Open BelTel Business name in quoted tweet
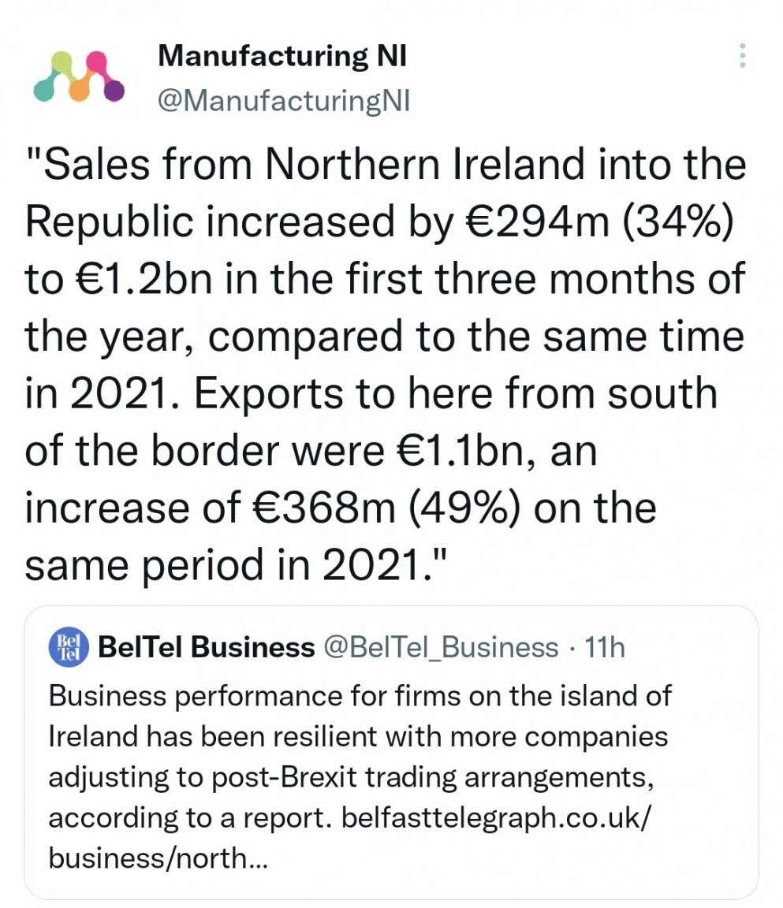 pyautogui.click(x=206, y=647)
